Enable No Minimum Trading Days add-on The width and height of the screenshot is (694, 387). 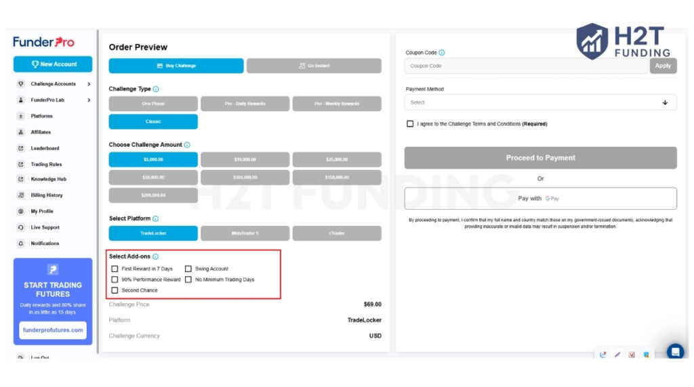point(188,279)
